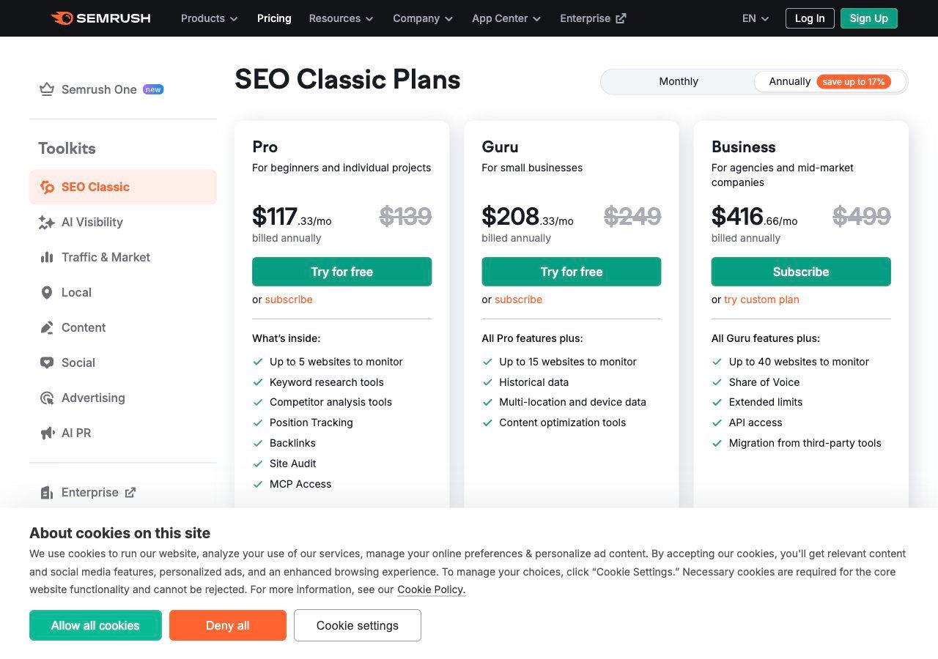Try the Guru plan for free
938x659 pixels.
pyautogui.click(x=572, y=272)
